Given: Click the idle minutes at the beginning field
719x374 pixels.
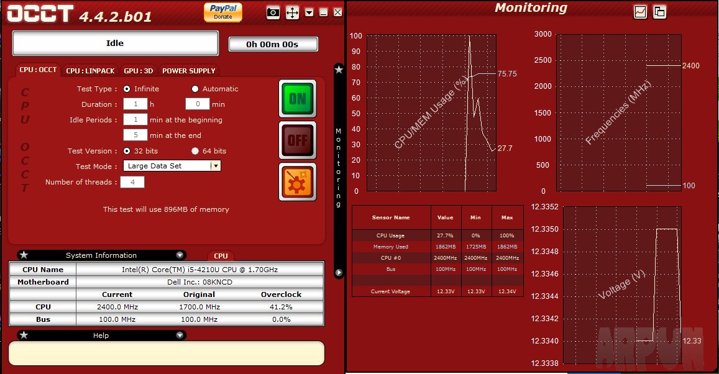Looking at the screenshot, I should (135, 120).
